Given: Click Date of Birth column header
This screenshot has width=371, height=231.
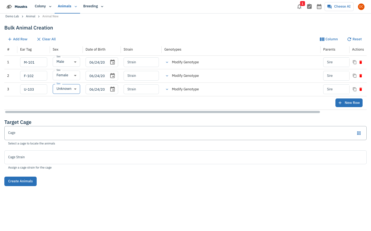Looking at the screenshot, I should (95, 50).
